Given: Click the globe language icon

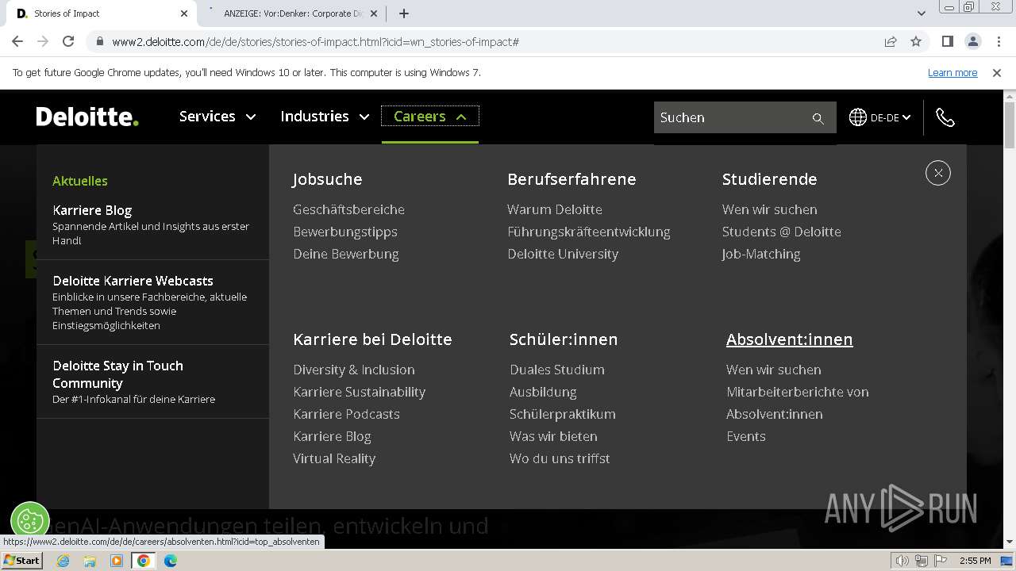Looking at the screenshot, I should point(857,117).
